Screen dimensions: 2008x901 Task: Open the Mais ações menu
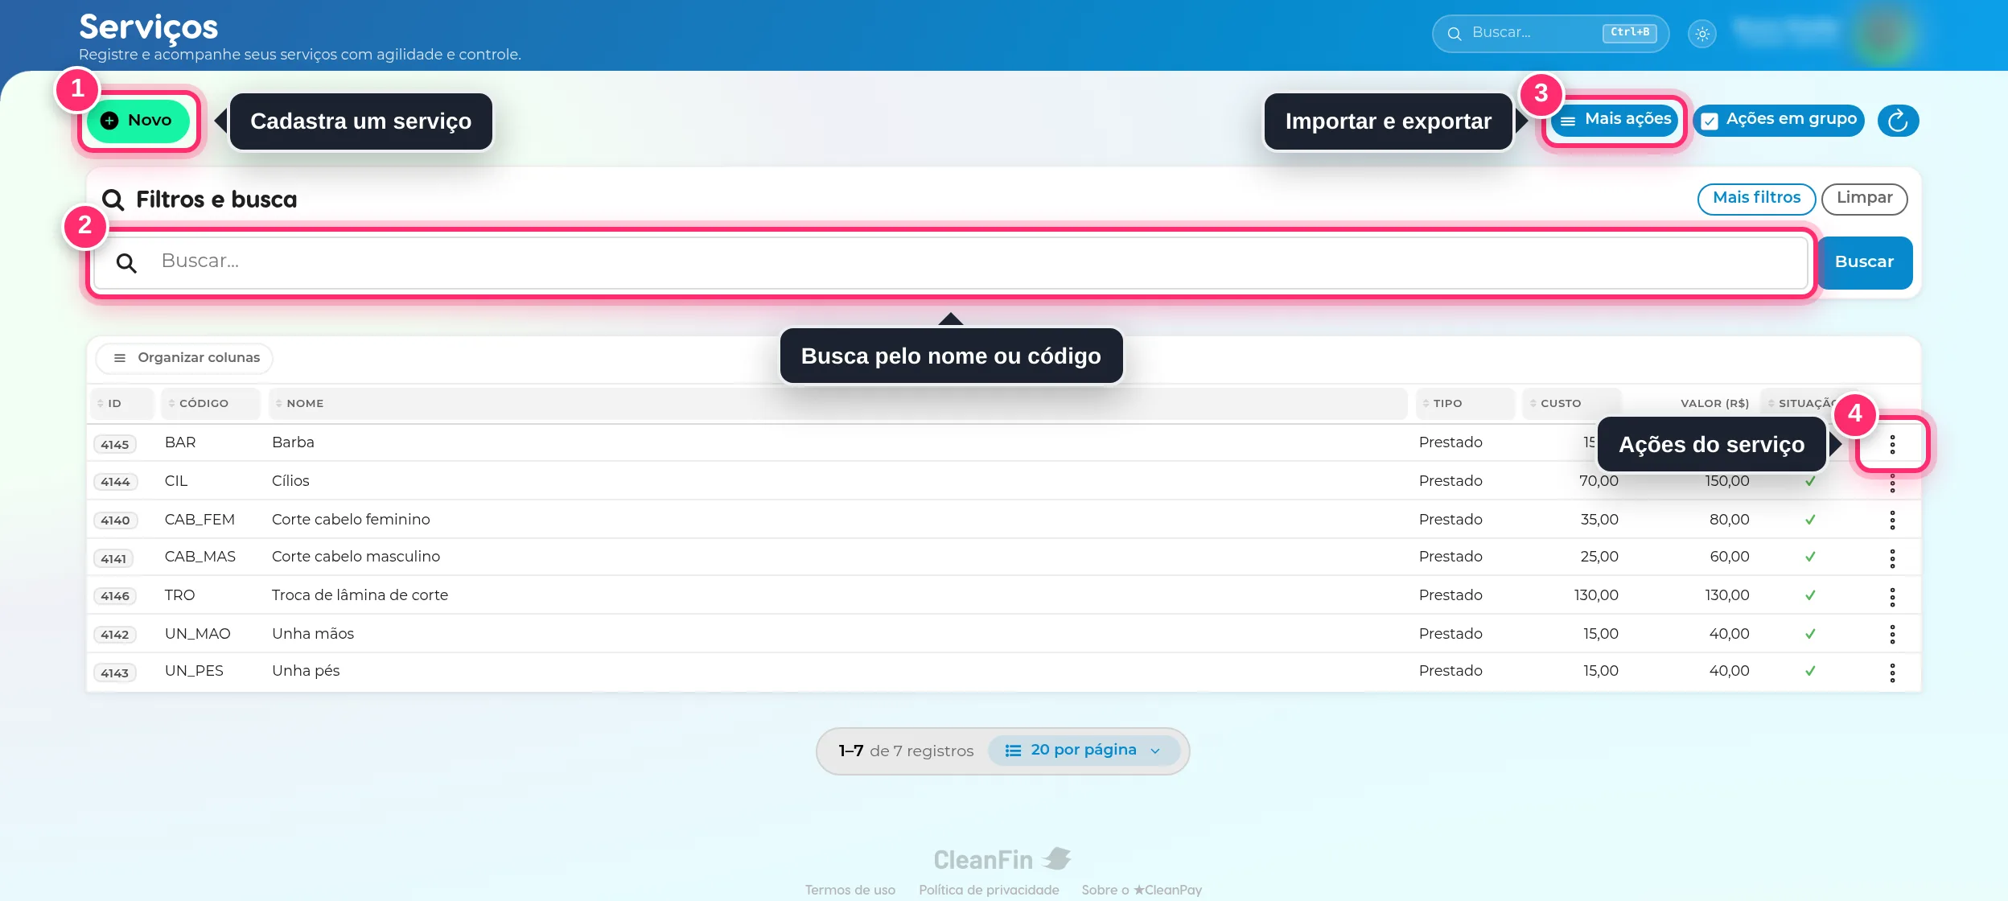(1615, 120)
